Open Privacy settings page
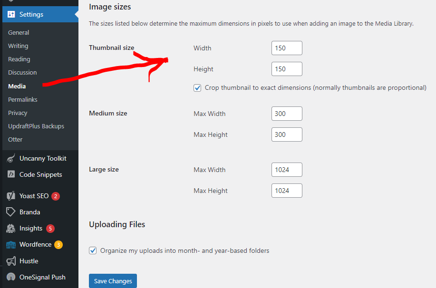This screenshot has width=436, height=288. click(x=18, y=113)
